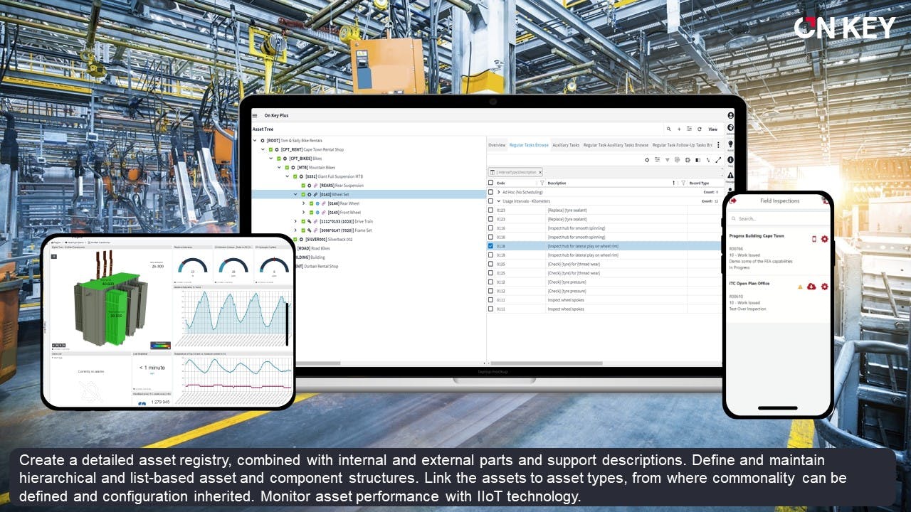Screen dimensions: 911x512
Task: Open the cloud download icon for ITC Open Plan Office
Action: tap(811, 287)
